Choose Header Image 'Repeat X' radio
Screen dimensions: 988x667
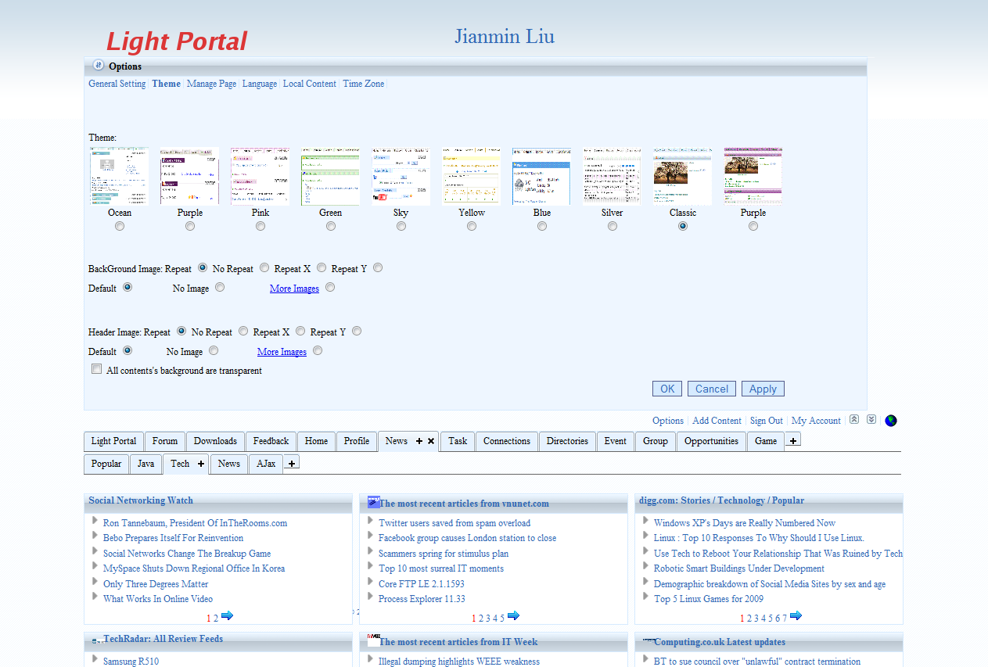(300, 331)
